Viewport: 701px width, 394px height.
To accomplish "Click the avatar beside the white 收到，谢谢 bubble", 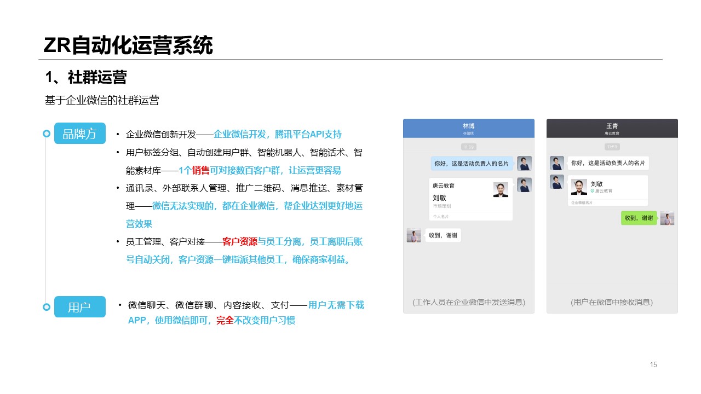I will (413, 235).
